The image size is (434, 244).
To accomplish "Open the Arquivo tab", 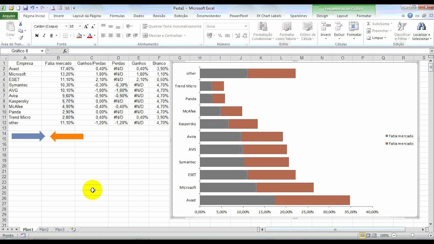I will [x=9, y=16].
